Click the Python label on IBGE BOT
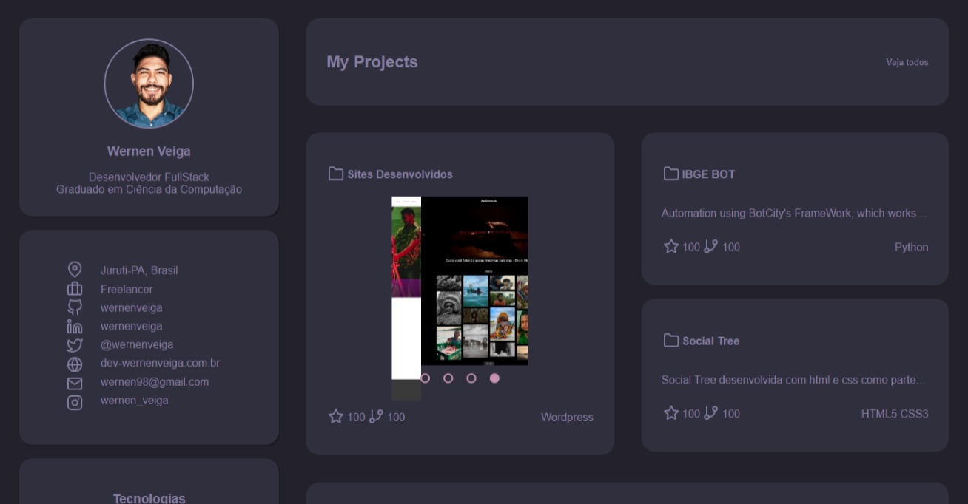Image resolution: width=968 pixels, height=504 pixels. pyautogui.click(x=911, y=248)
